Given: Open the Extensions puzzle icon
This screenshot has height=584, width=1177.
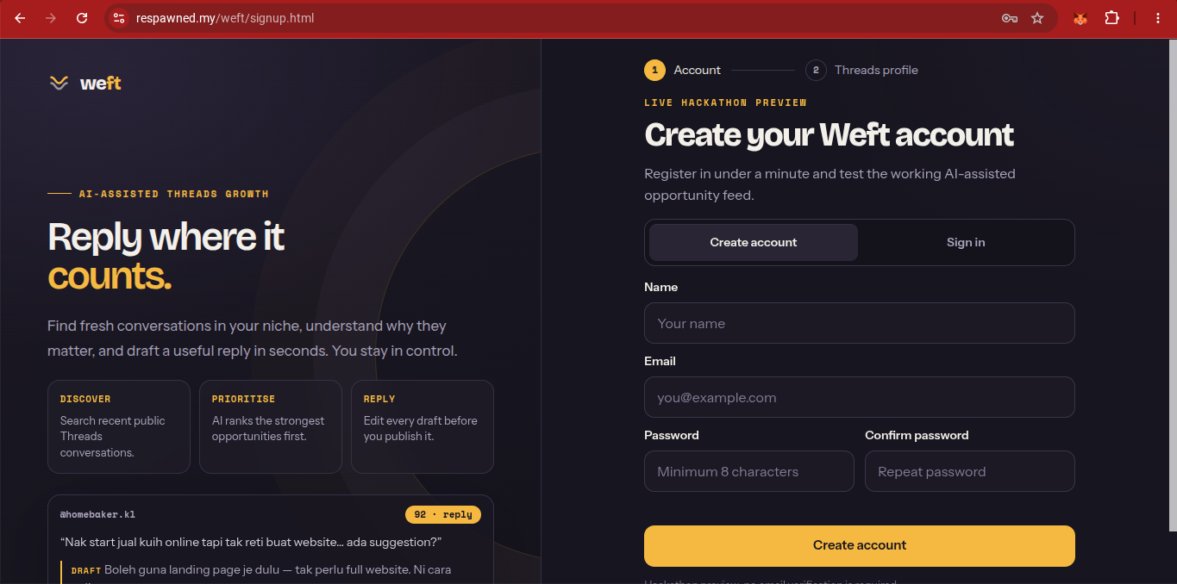Looking at the screenshot, I should click(x=1111, y=18).
